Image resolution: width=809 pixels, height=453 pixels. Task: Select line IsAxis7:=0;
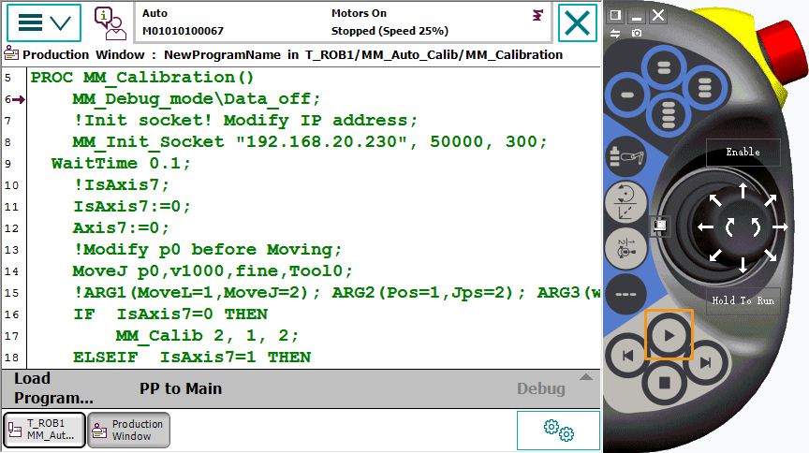tap(132, 207)
